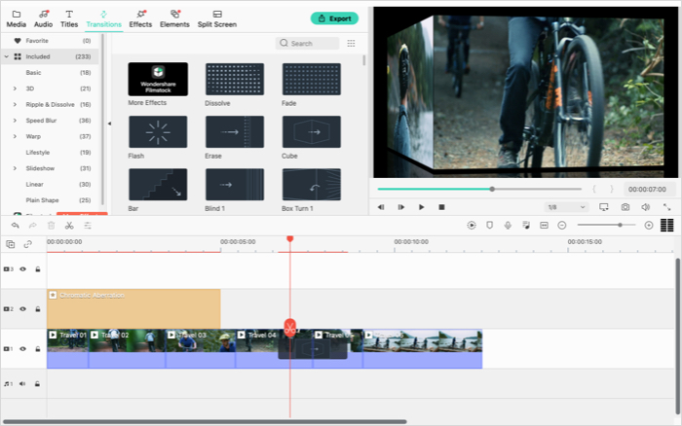
Task: Click the timeline zoom slider handle
Action: click(620, 225)
